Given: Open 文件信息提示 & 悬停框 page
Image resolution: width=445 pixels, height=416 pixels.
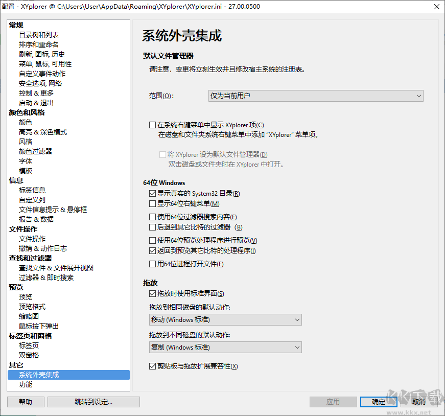Looking at the screenshot, I should tap(53, 210).
